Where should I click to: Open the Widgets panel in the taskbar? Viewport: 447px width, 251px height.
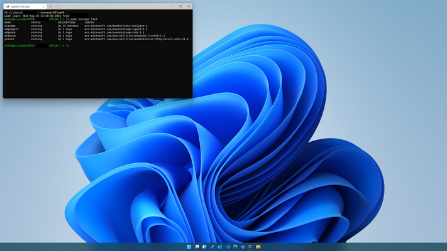[204, 247]
